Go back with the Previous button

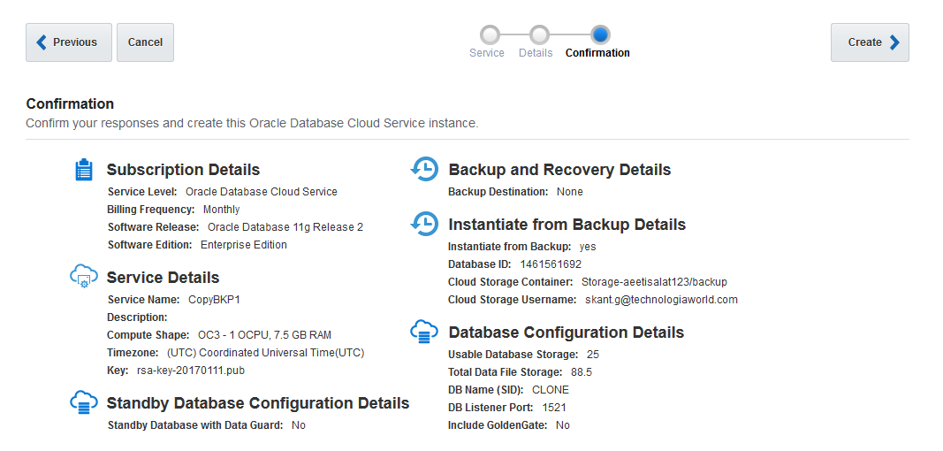click(x=69, y=42)
